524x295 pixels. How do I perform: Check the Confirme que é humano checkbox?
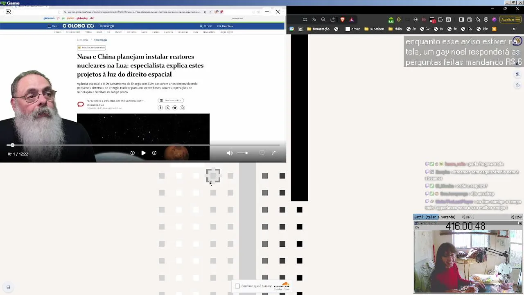237,286
